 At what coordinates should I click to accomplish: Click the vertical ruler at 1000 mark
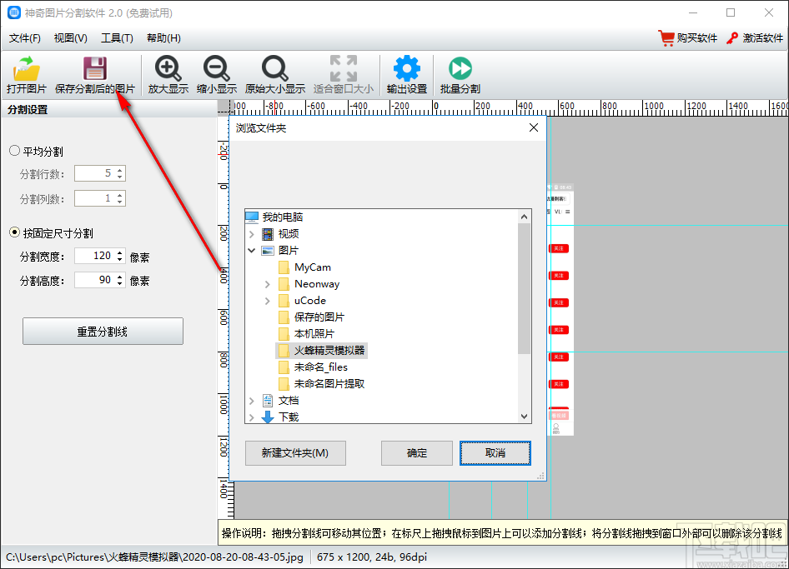(x=224, y=404)
